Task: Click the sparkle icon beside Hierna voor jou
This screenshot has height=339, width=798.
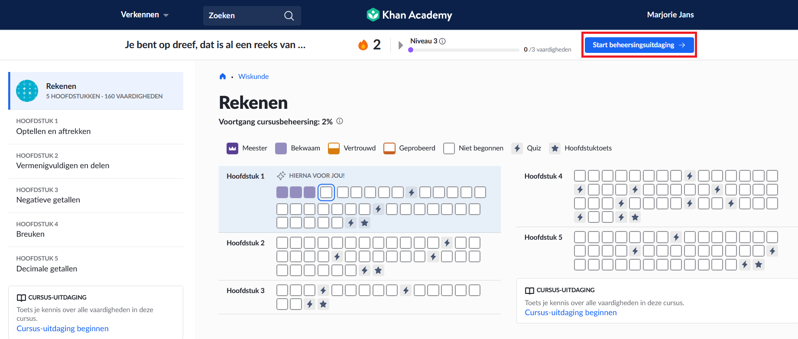Action: [x=281, y=176]
